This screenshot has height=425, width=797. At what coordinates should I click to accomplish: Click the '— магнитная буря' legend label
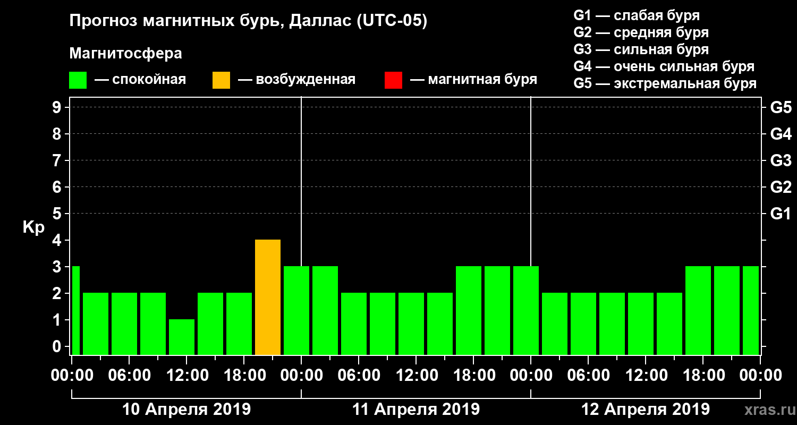point(473,80)
